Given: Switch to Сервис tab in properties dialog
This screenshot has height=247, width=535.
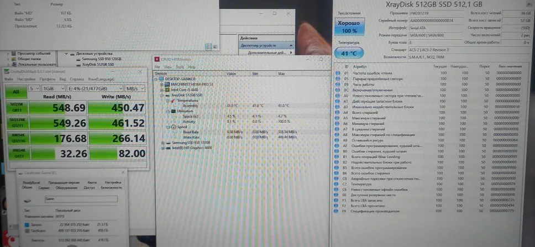Looking at the screenshot, I should click(44, 188).
